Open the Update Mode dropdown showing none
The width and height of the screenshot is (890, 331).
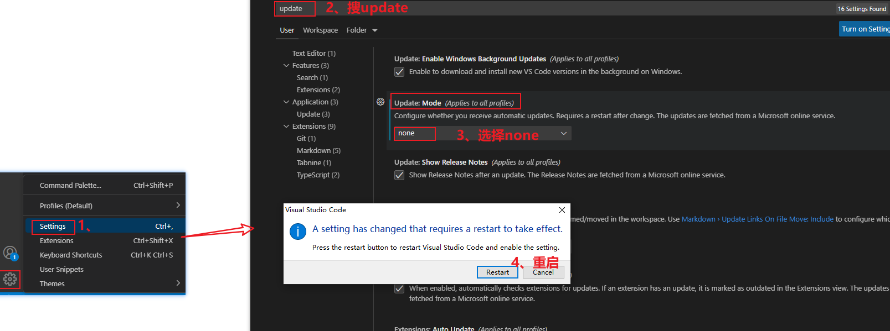pyautogui.click(x=482, y=133)
